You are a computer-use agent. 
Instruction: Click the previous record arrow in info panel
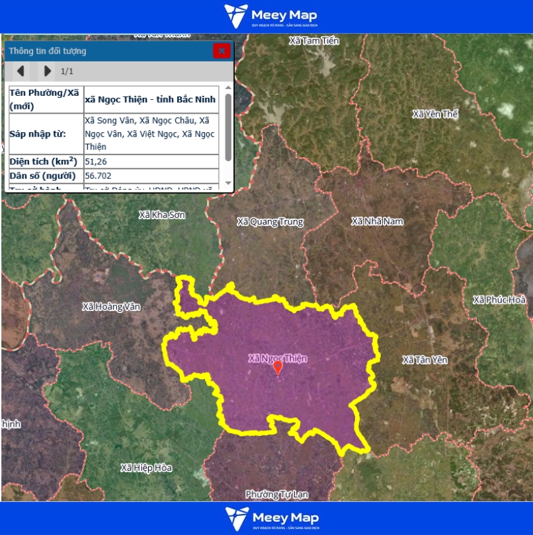click(x=20, y=71)
